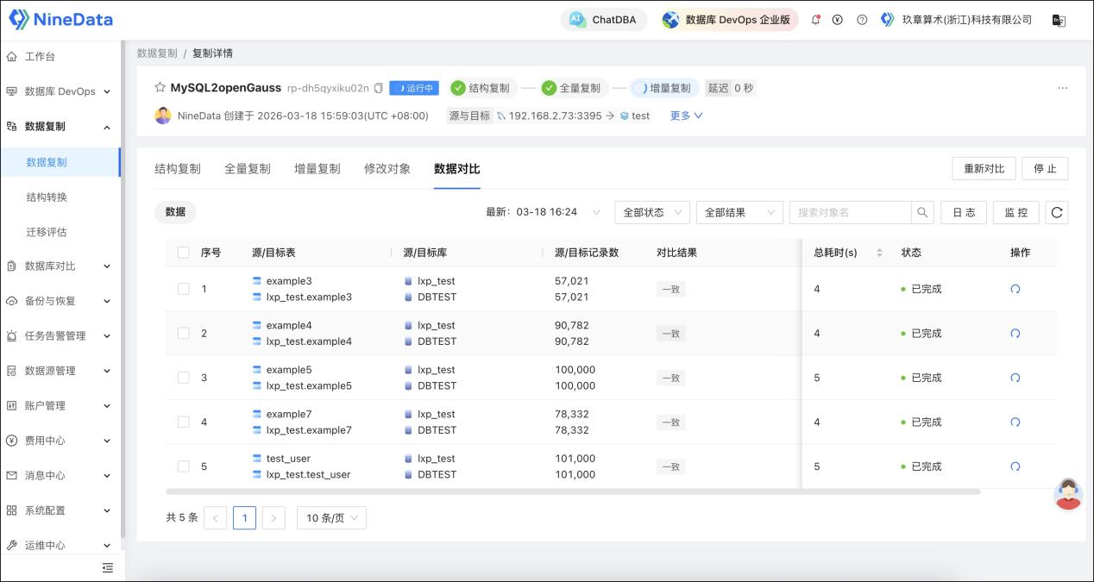Re-compare example3 via its action icon

(1015, 289)
